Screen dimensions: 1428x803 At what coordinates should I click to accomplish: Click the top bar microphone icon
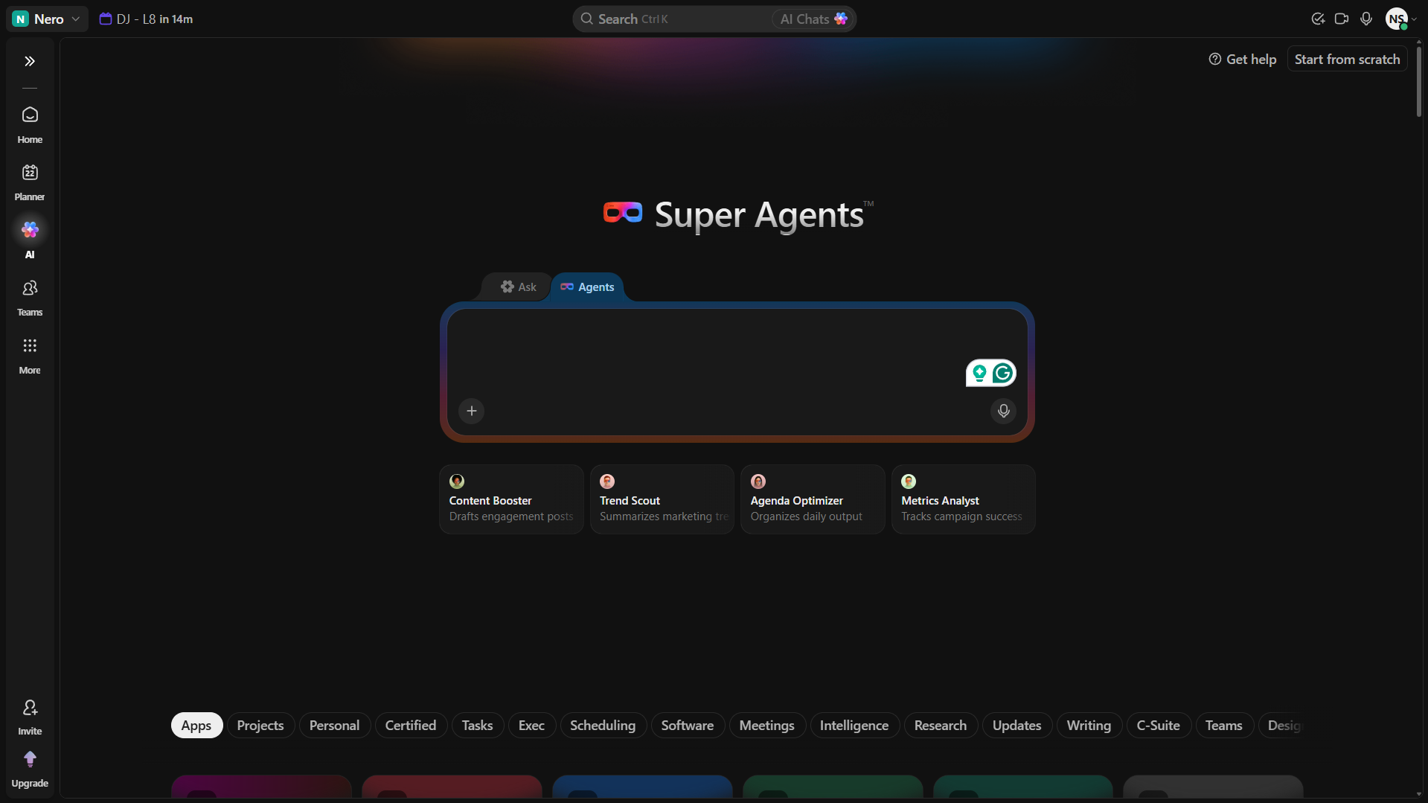1366,19
